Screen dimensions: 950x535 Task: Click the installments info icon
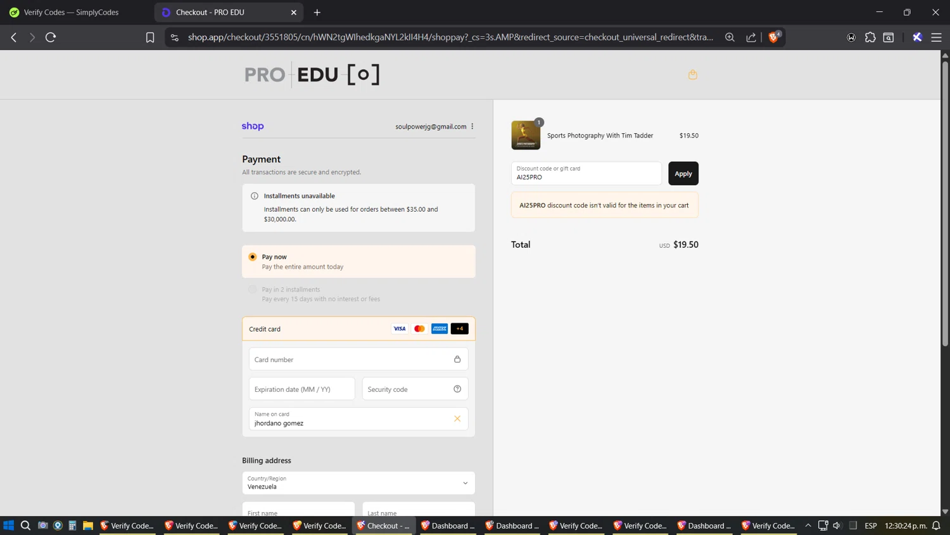[255, 196]
